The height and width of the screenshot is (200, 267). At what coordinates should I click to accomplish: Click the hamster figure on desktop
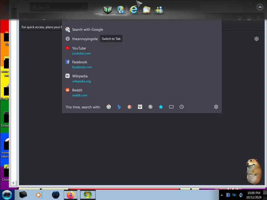pyautogui.click(x=254, y=171)
